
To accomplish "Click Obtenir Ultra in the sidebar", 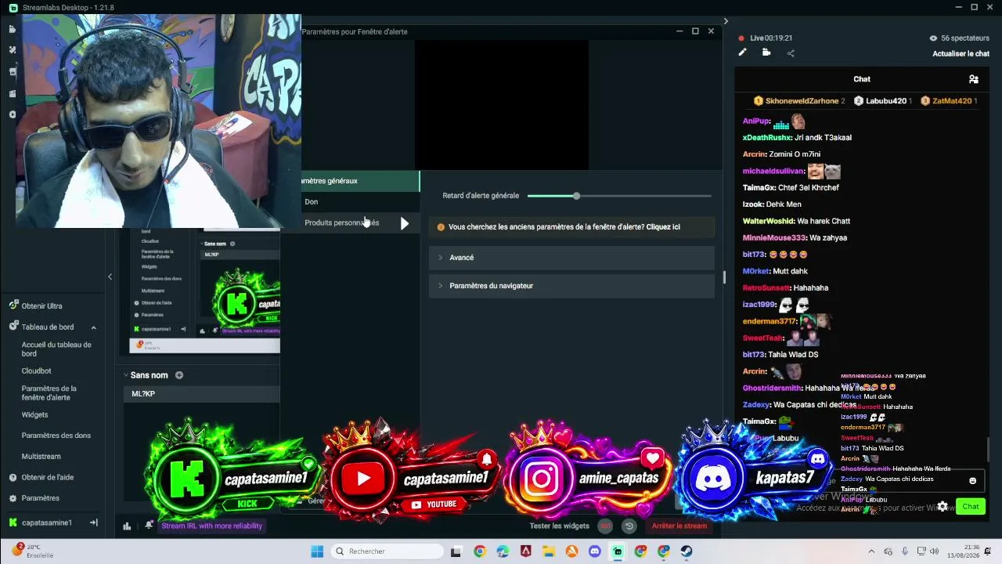I will coord(41,306).
